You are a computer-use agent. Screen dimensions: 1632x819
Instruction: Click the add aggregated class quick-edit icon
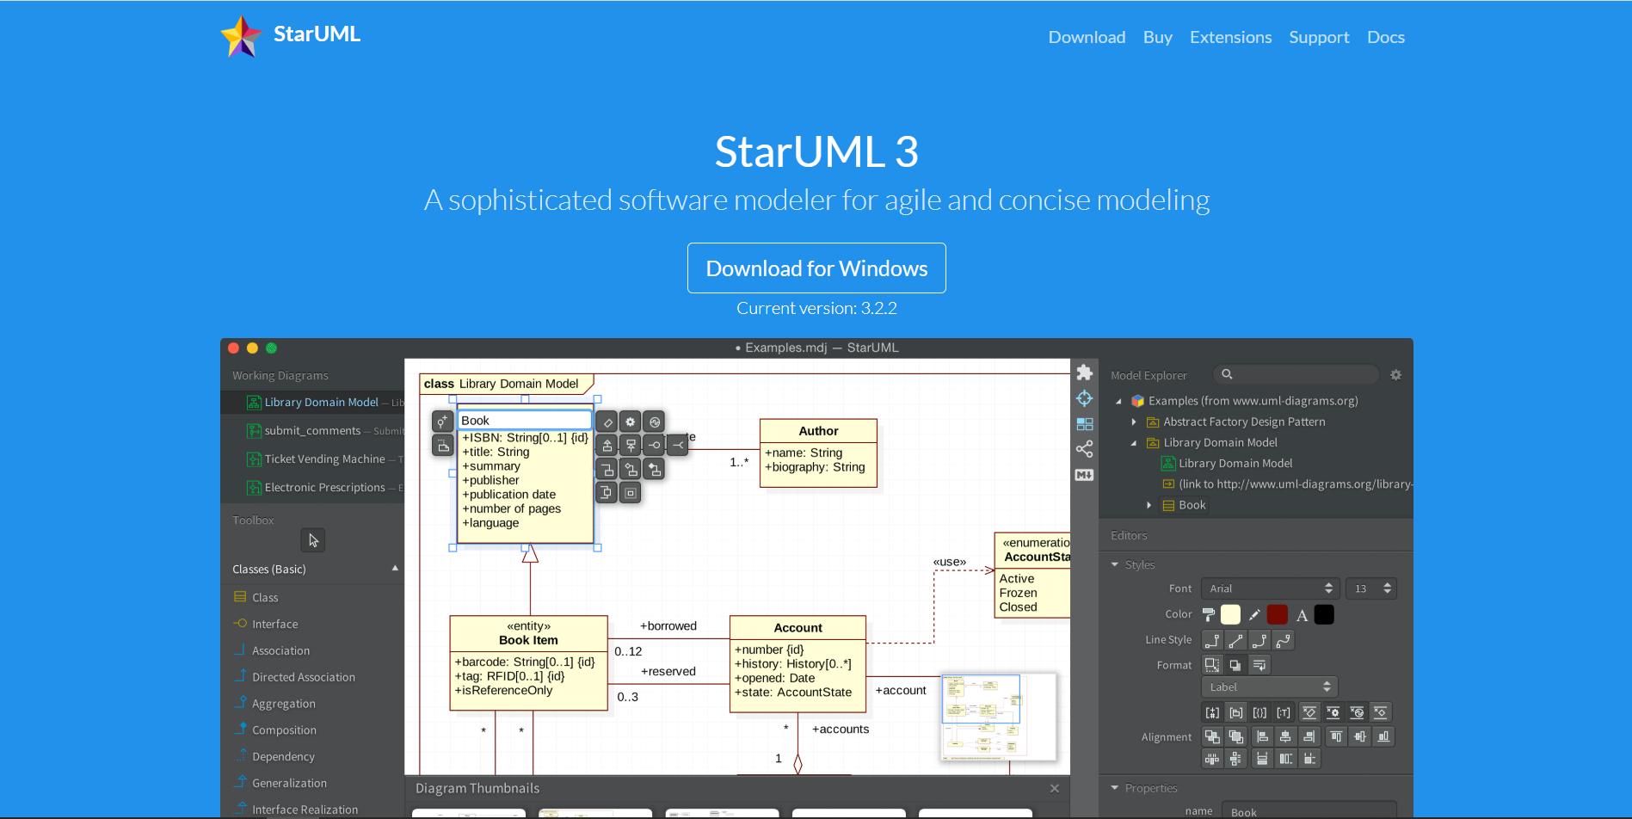point(631,469)
